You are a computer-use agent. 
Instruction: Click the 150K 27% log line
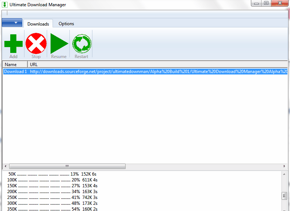pyautogui.click(x=52, y=186)
